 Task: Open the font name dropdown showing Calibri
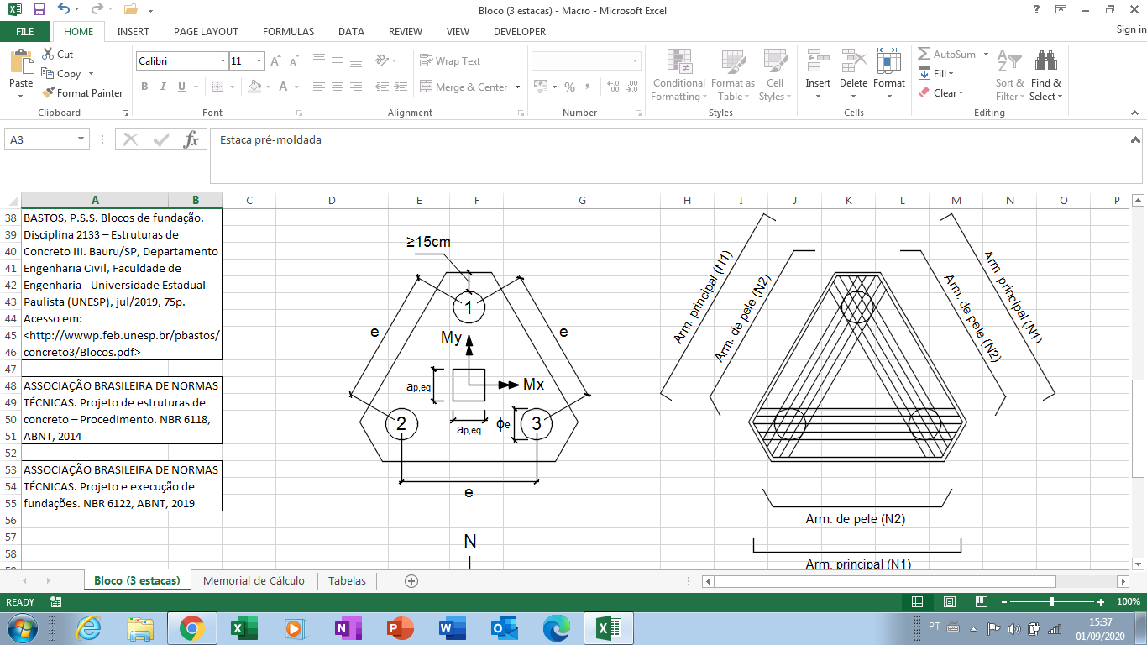click(223, 61)
